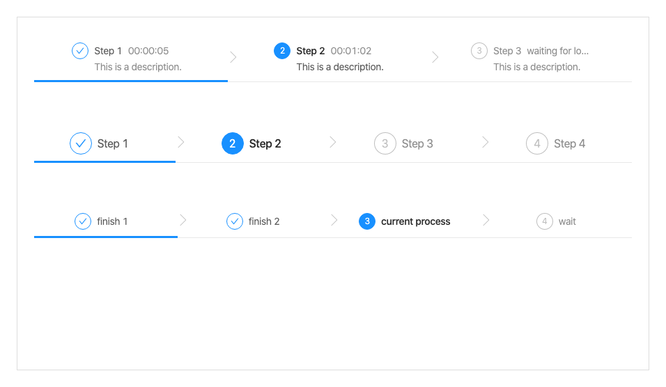Click the wait step label

567,221
